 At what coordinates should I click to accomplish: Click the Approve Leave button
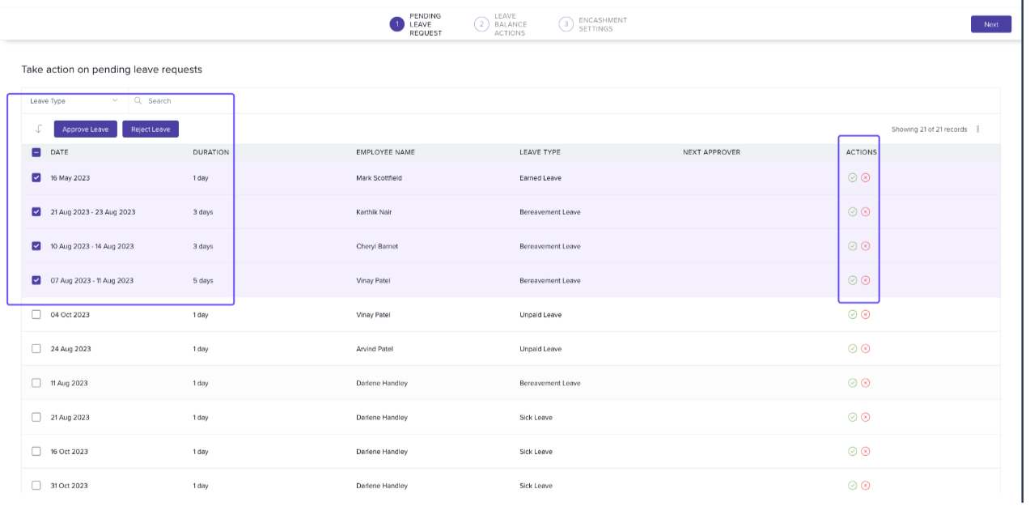coord(86,130)
